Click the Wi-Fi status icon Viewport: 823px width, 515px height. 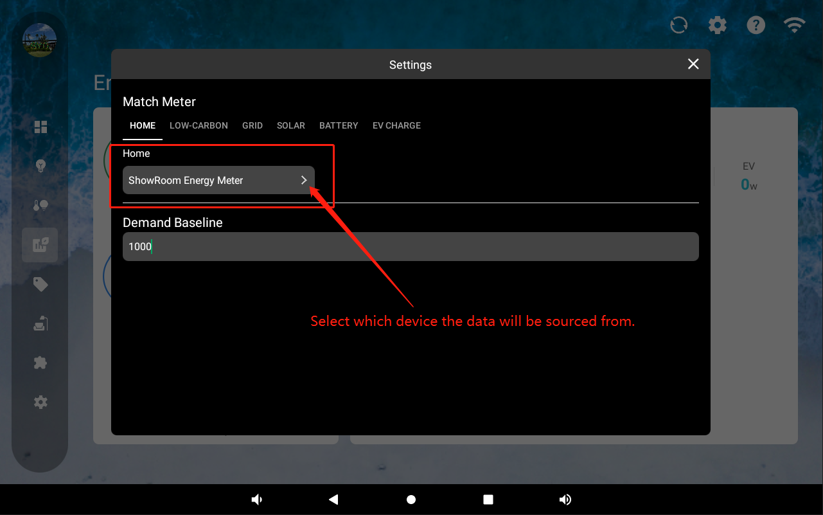click(795, 25)
